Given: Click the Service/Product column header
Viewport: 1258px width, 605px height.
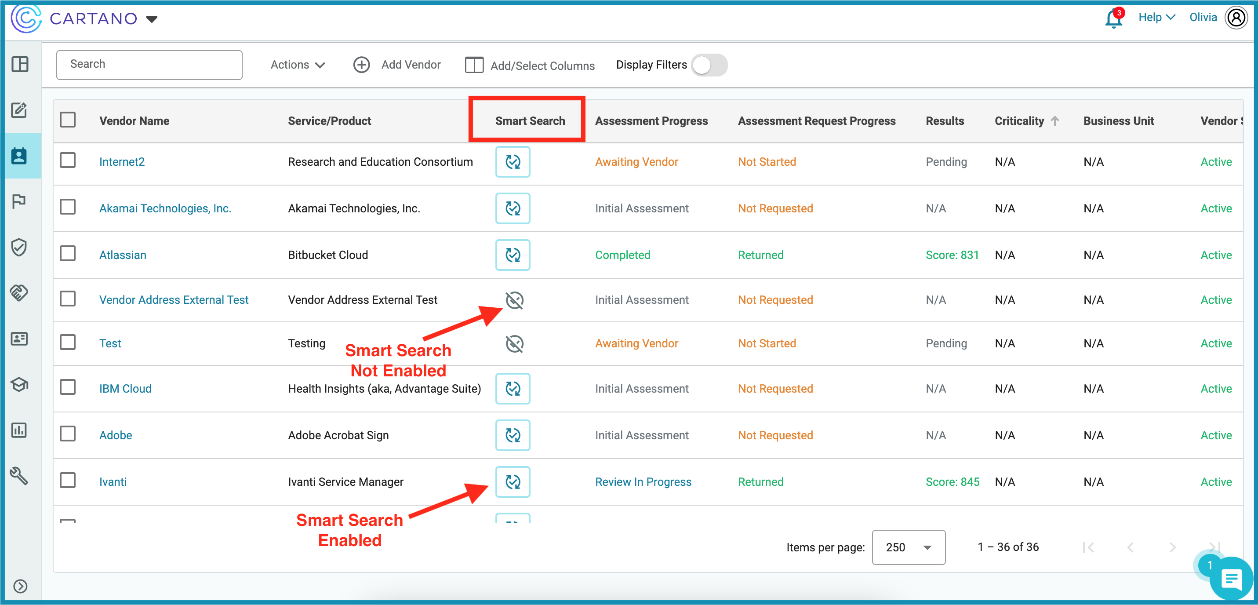Looking at the screenshot, I should click(x=330, y=121).
